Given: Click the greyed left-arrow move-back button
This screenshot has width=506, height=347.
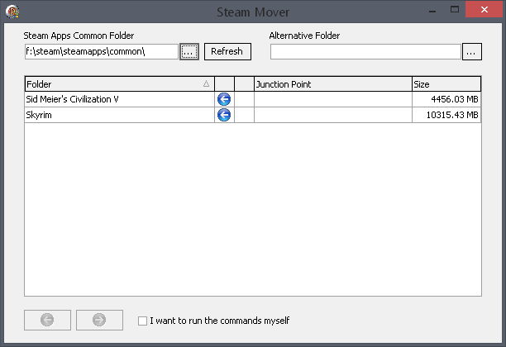Looking at the screenshot, I should (x=47, y=320).
